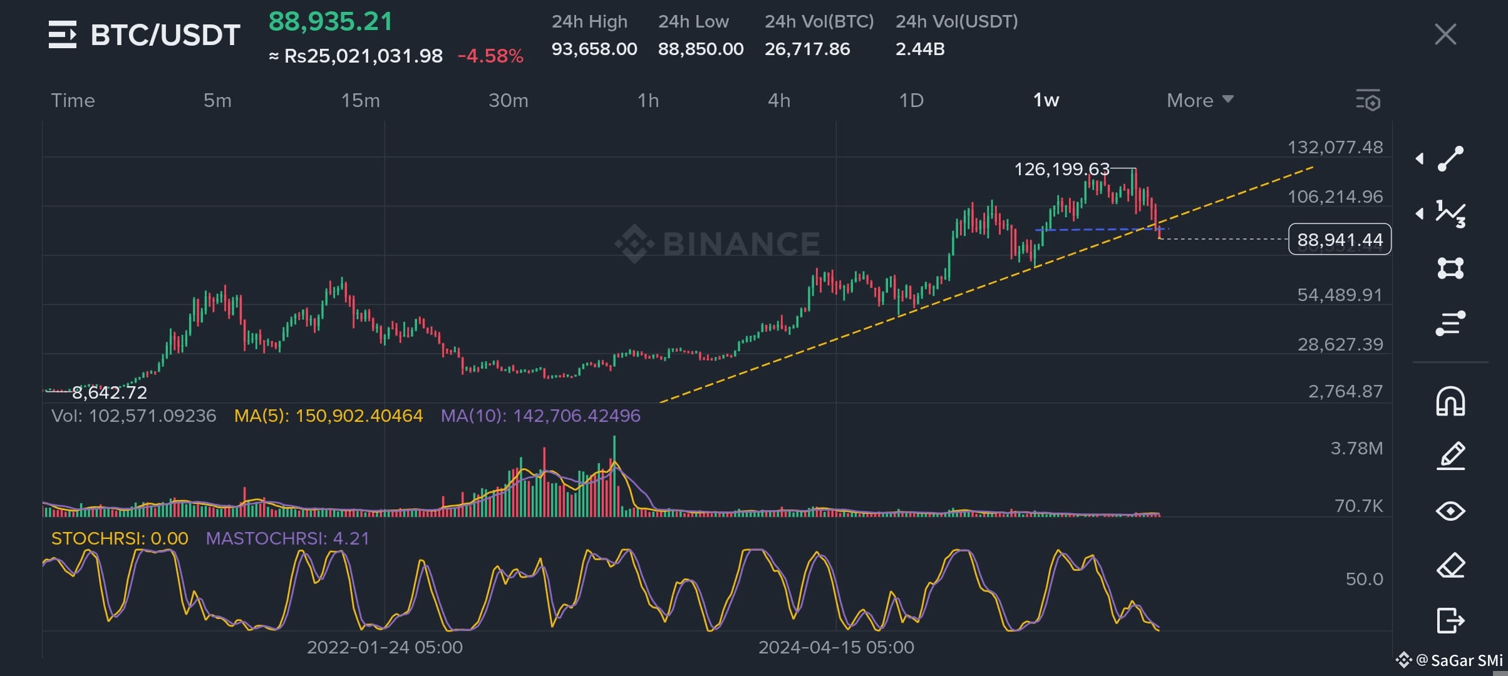The image size is (1508, 676).
Task: Click the MASTOCHRSI: 4.21 indicator label
Action: coord(287,538)
